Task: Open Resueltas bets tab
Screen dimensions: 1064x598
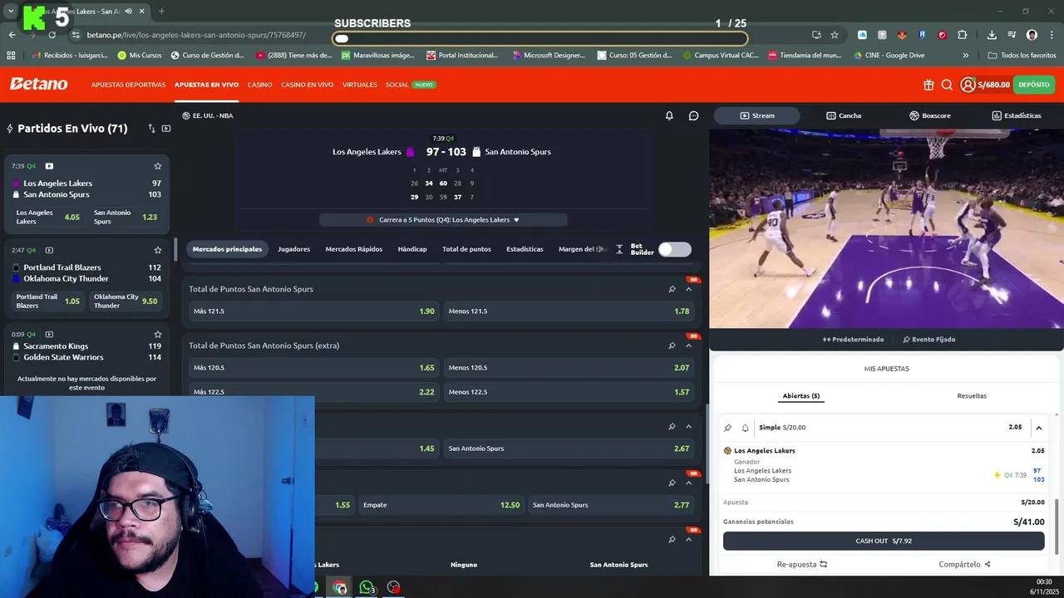Action: (972, 396)
